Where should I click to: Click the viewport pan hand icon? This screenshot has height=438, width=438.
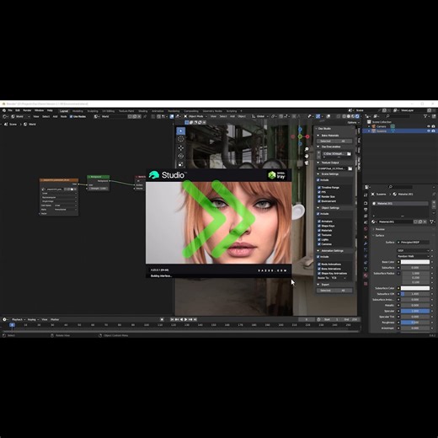307,156
